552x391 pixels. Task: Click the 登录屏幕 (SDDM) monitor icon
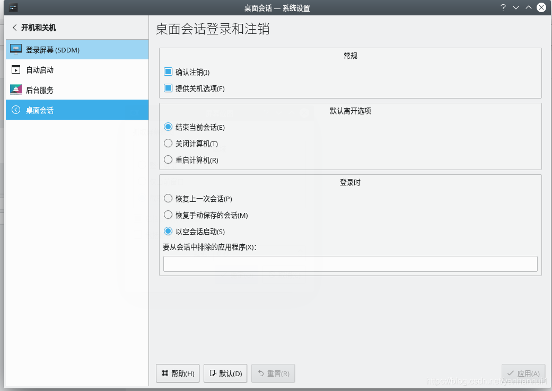pos(16,49)
